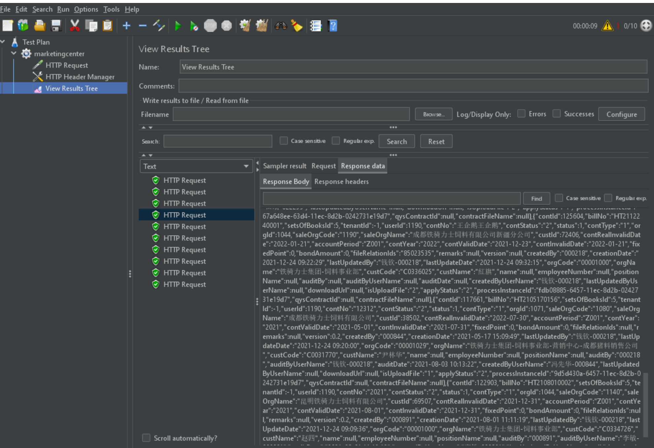Click the Toggle enable/disable icon
The image size is (654, 448).
point(159,25)
